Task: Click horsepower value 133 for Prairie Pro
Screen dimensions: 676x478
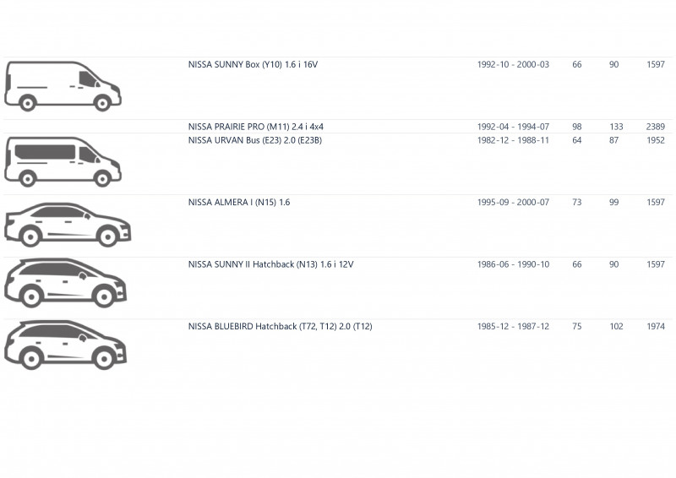Action: point(616,127)
